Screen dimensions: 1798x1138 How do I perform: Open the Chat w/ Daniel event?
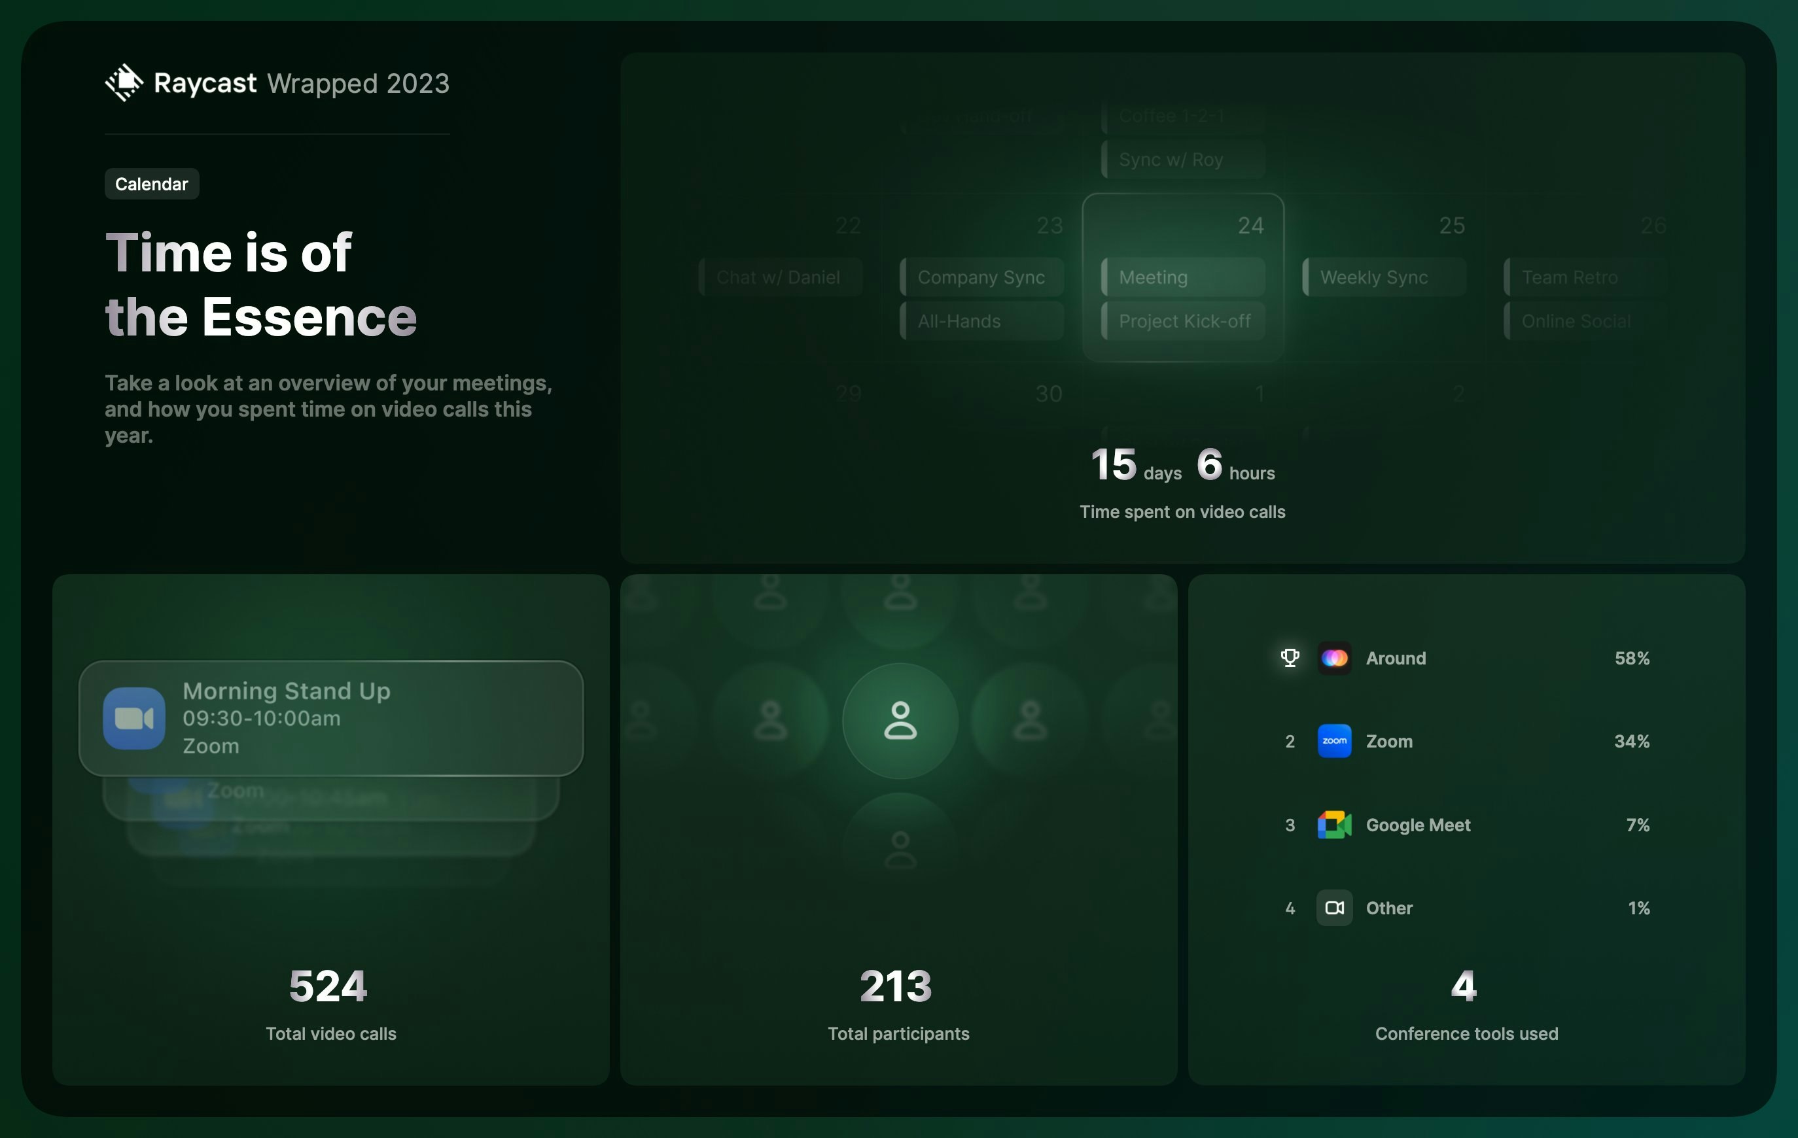point(781,277)
